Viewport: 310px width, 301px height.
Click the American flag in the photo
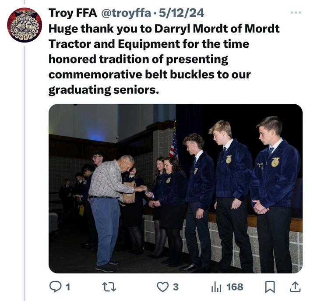(174, 145)
